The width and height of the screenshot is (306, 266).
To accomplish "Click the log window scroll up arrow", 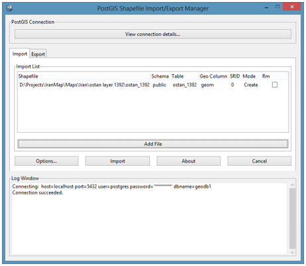I will pyautogui.click(x=292, y=185).
